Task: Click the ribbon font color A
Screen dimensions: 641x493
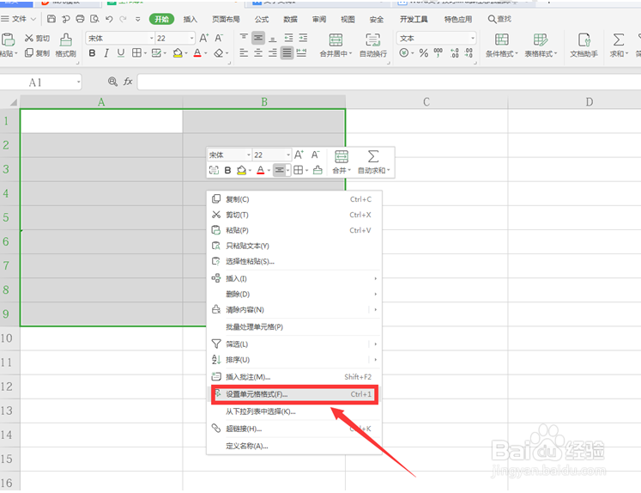Action: point(197,53)
